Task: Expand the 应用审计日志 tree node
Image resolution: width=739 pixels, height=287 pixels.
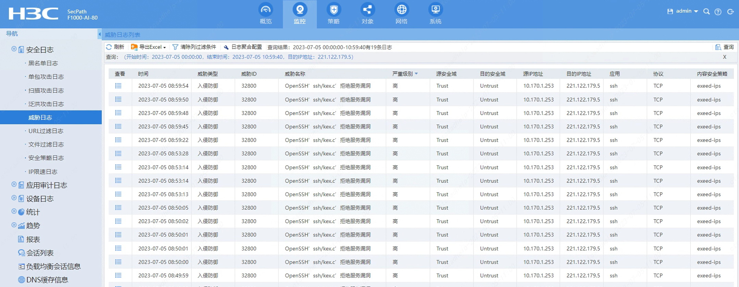Action: (x=14, y=184)
